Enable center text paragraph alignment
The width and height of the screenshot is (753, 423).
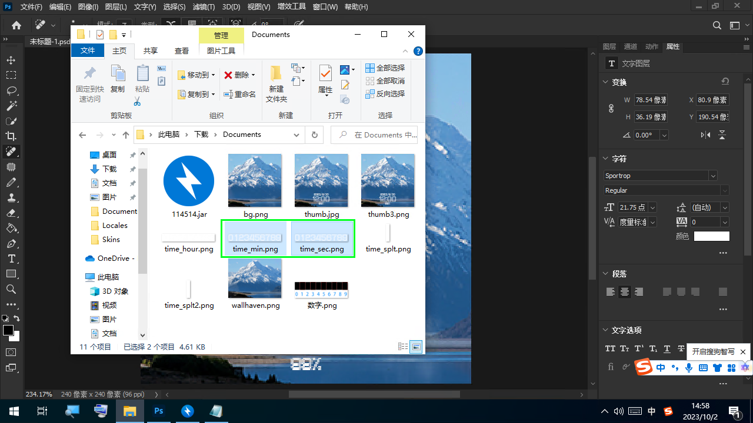pyautogui.click(x=625, y=292)
